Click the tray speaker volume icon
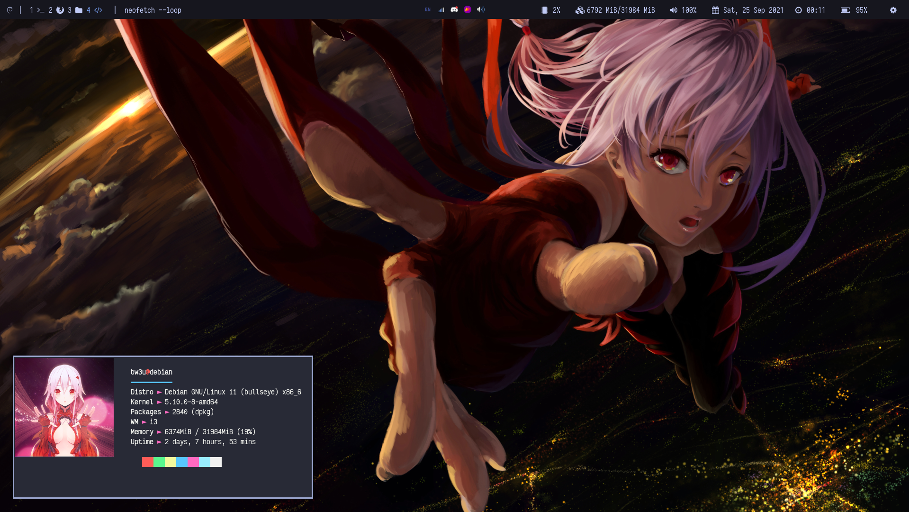The width and height of the screenshot is (909, 512). point(481,9)
